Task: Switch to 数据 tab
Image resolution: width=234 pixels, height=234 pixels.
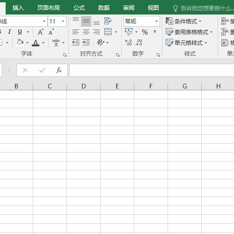Action: pos(104,8)
